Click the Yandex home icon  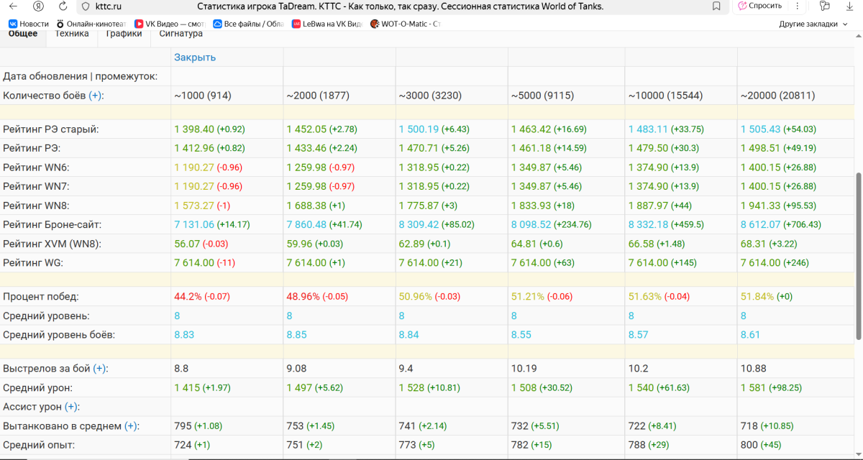[x=39, y=6]
